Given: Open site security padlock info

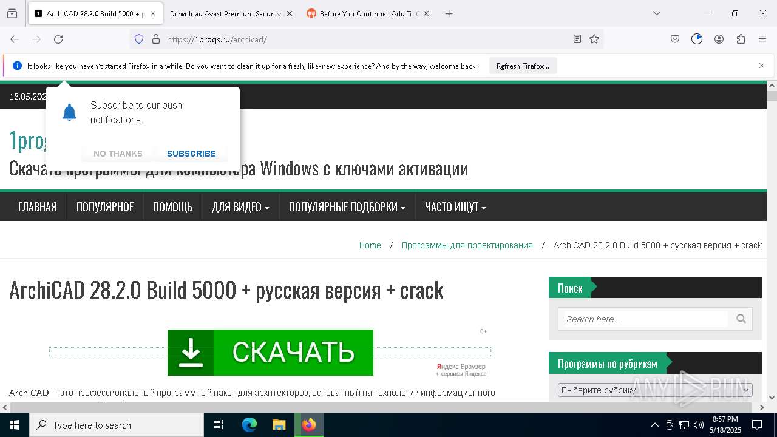Looking at the screenshot, I should pyautogui.click(x=156, y=39).
